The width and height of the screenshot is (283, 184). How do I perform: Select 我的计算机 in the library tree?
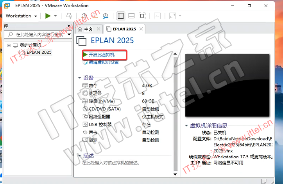tap(30, 45)
